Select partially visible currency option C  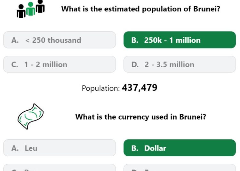[x=60, y=167]
